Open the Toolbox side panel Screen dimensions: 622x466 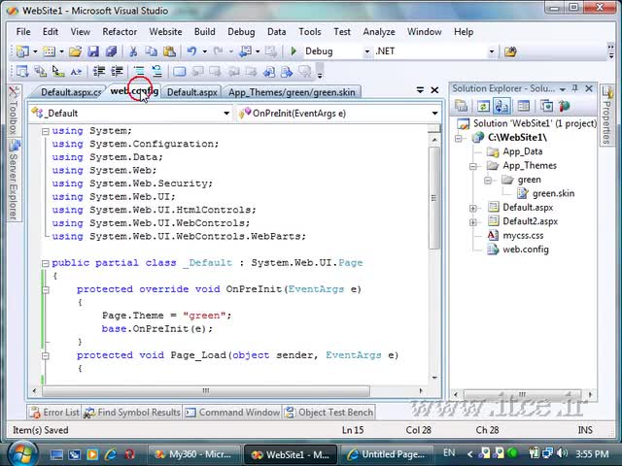click(14, 110)
